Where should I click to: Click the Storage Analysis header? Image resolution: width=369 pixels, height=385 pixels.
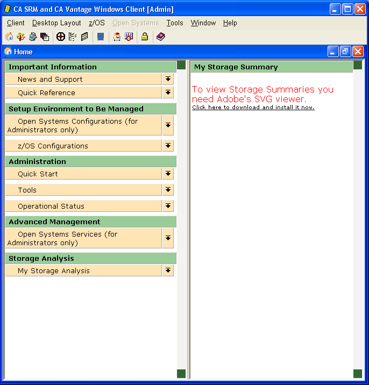[91, 258]
